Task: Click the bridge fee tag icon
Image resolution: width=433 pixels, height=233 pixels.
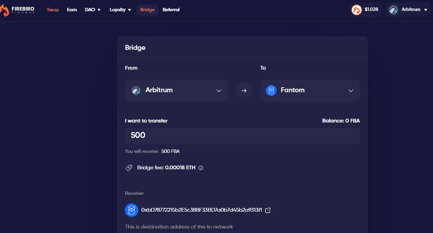Action: point(129,167)
